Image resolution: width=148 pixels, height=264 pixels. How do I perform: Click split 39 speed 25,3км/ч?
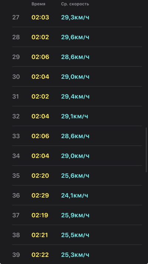[x=75, y=255]
